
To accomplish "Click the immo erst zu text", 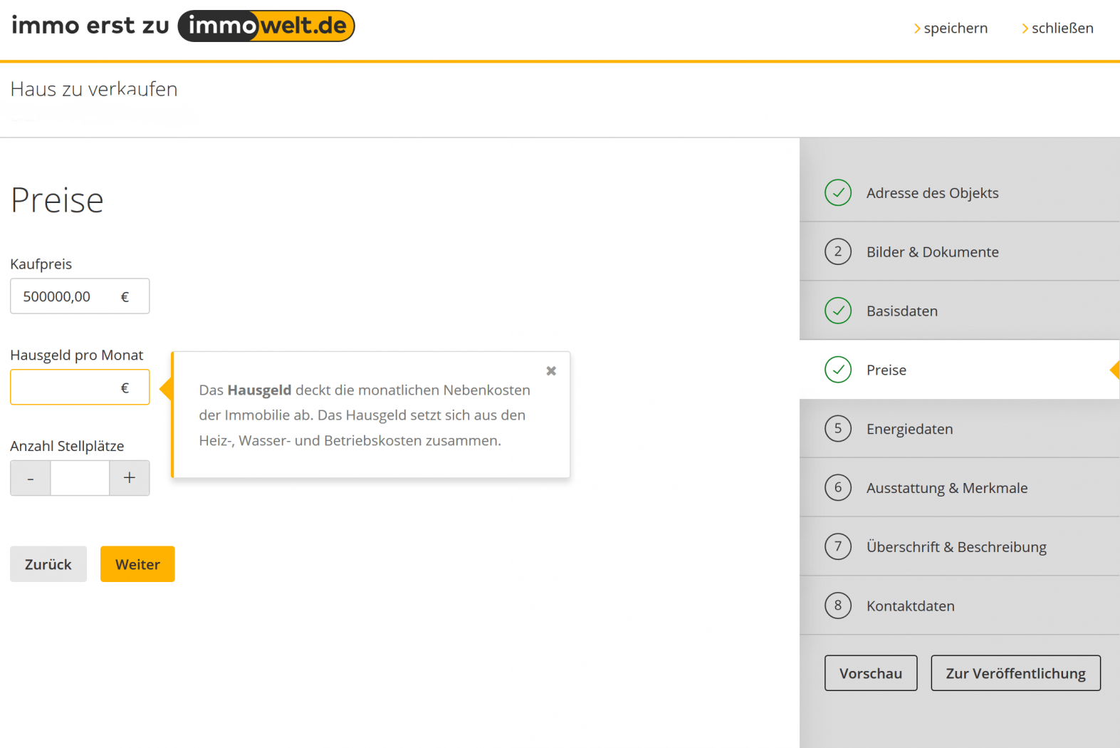I will pyautogui.click(x=90, y=26).
